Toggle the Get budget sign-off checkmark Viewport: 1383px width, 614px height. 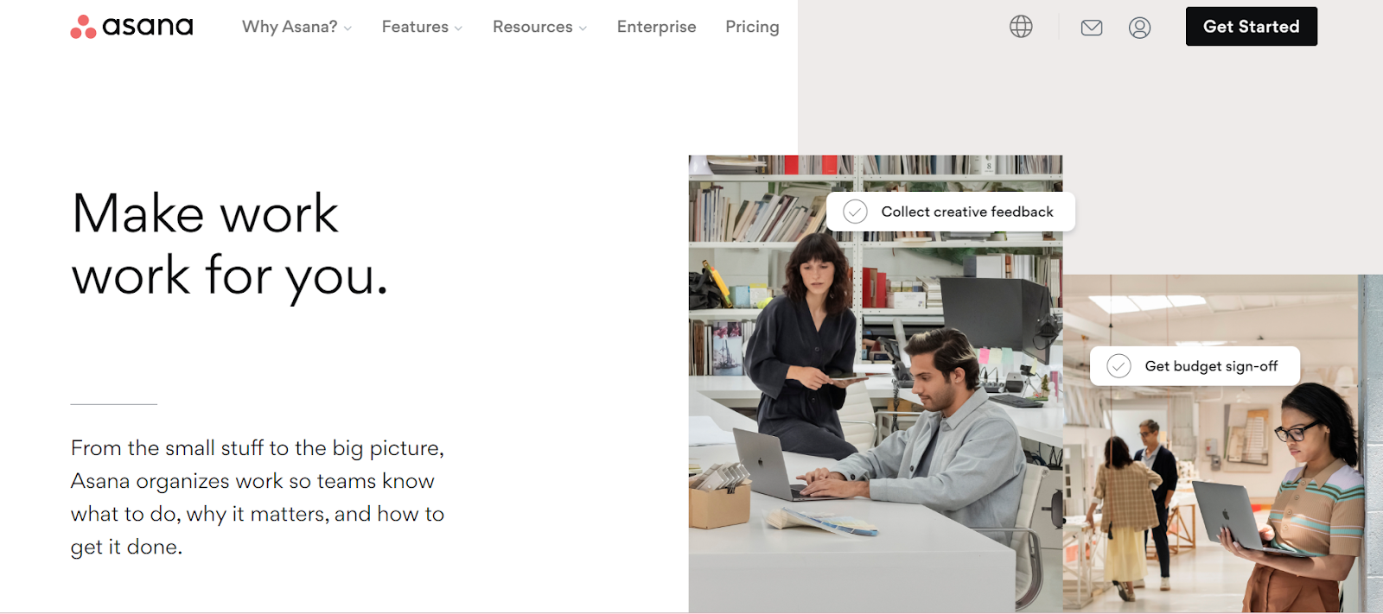click(x=1119, y=366)
